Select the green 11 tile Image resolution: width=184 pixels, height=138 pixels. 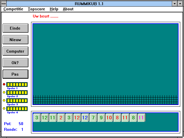(53, 118)
